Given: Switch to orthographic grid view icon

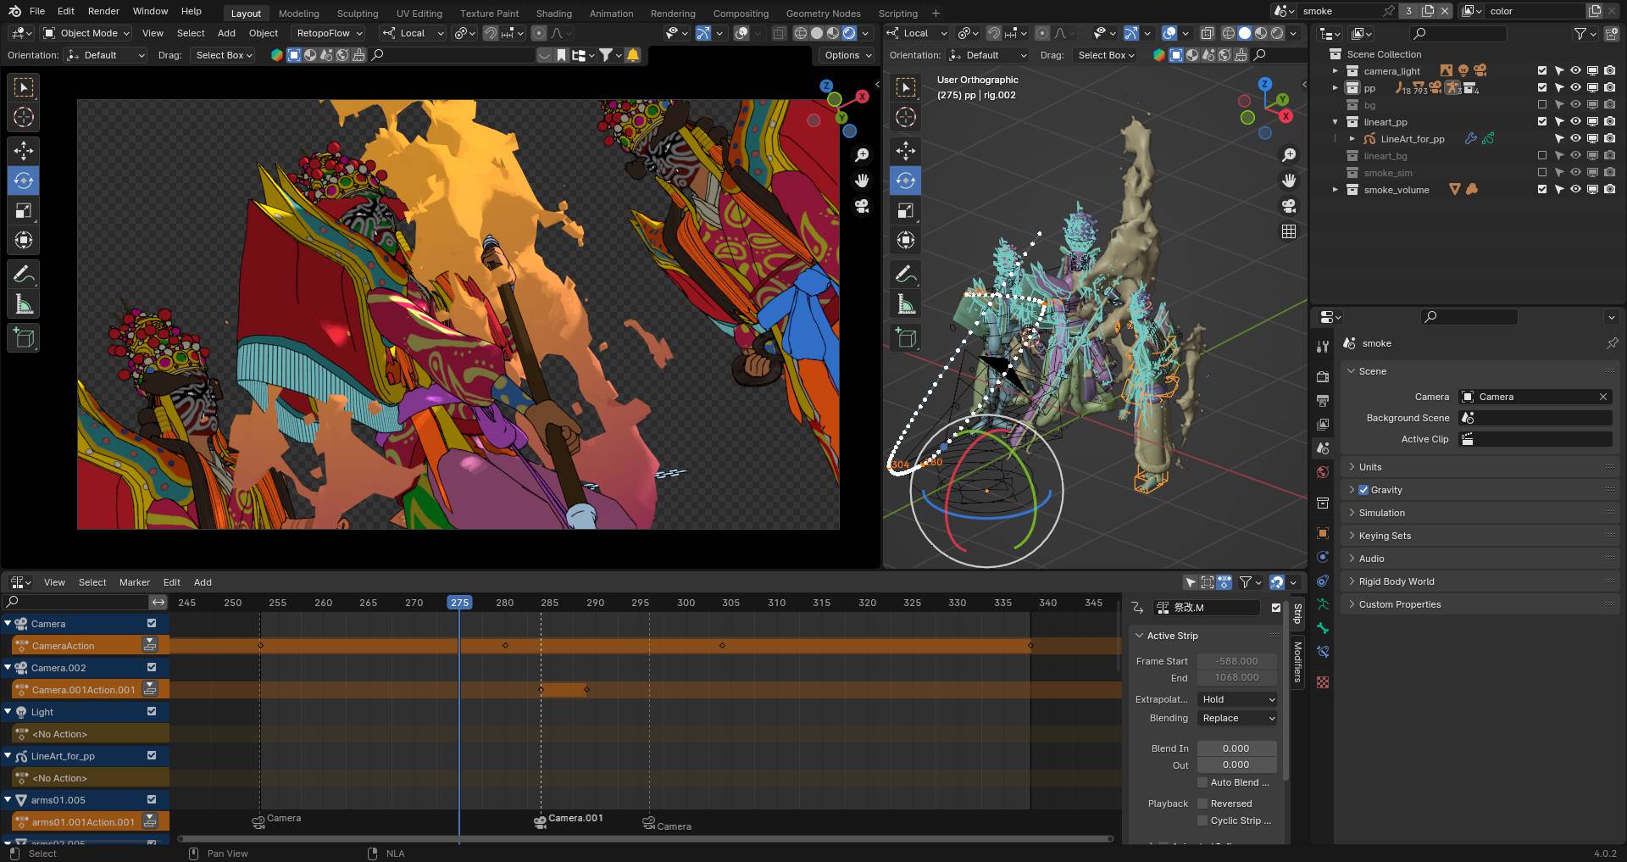Looking at the screenshot, I should point(1289,231).
